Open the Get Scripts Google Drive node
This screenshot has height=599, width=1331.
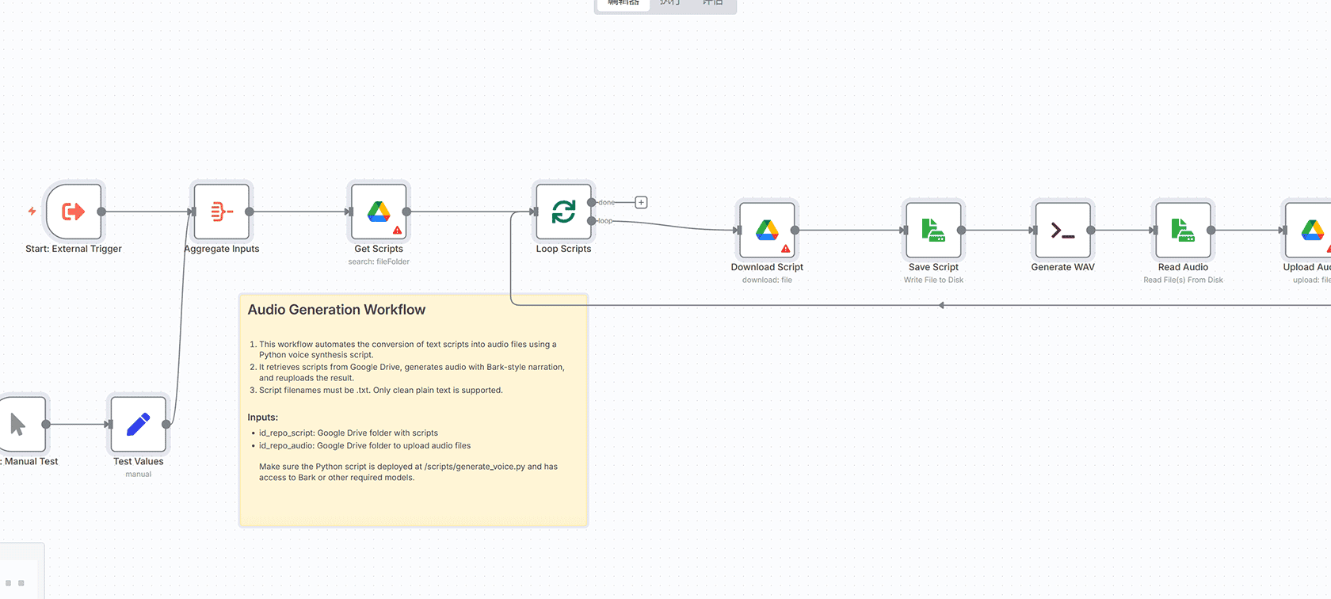pos(379,212)
